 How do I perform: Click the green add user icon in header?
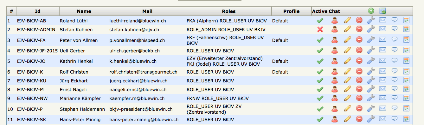(x=371, y=11)
